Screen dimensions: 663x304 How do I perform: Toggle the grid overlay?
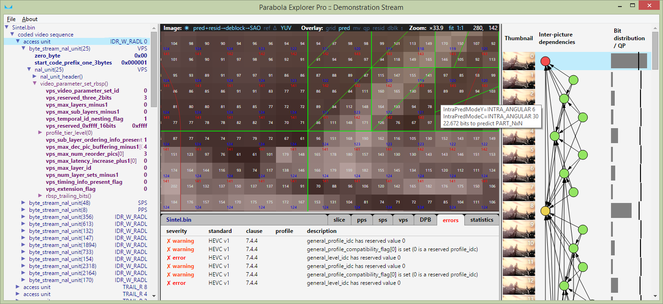tap(331, 28)
